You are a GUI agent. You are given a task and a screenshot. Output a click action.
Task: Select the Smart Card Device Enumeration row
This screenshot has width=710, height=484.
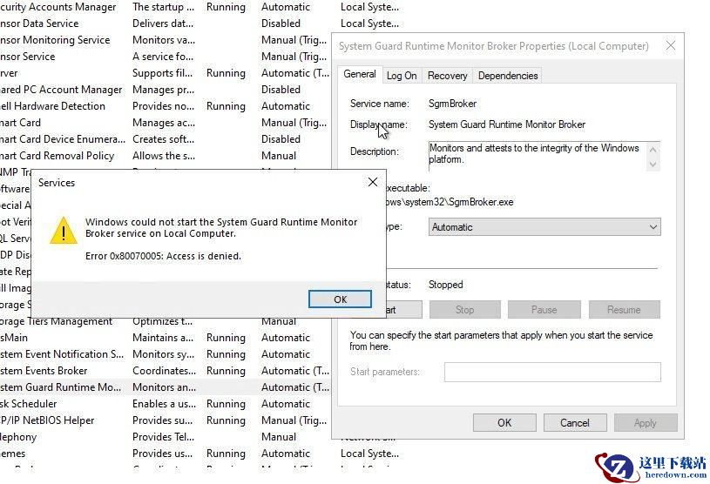click(x=165, y=139)
